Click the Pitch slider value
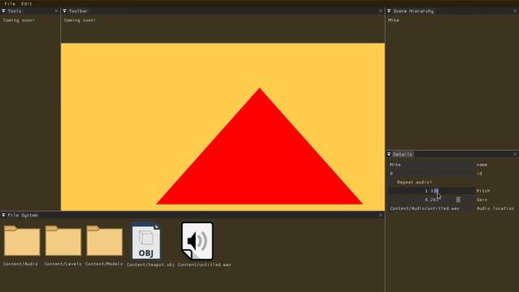Viewport: 519px width, 292px height. click(x=431, y=191)
